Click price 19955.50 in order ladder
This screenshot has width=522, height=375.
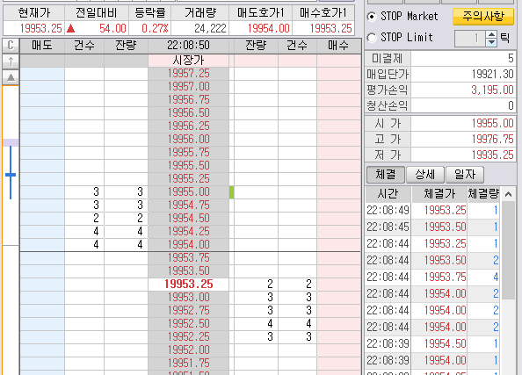188,166
